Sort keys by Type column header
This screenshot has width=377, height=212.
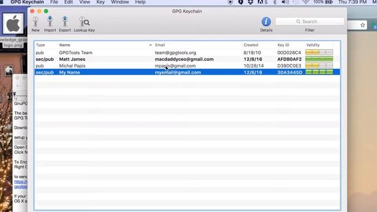[x=41, y=45]
